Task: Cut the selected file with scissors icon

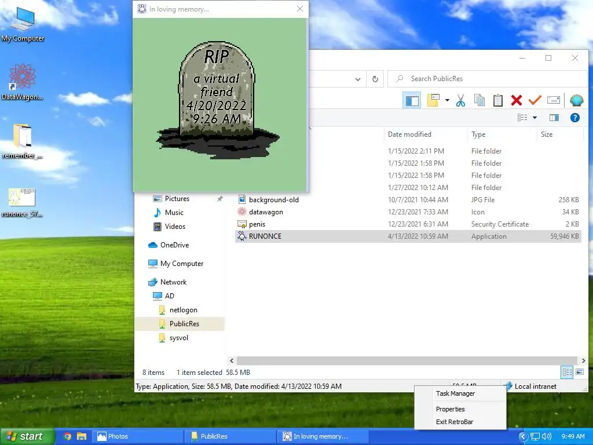Action: [460, 101]
